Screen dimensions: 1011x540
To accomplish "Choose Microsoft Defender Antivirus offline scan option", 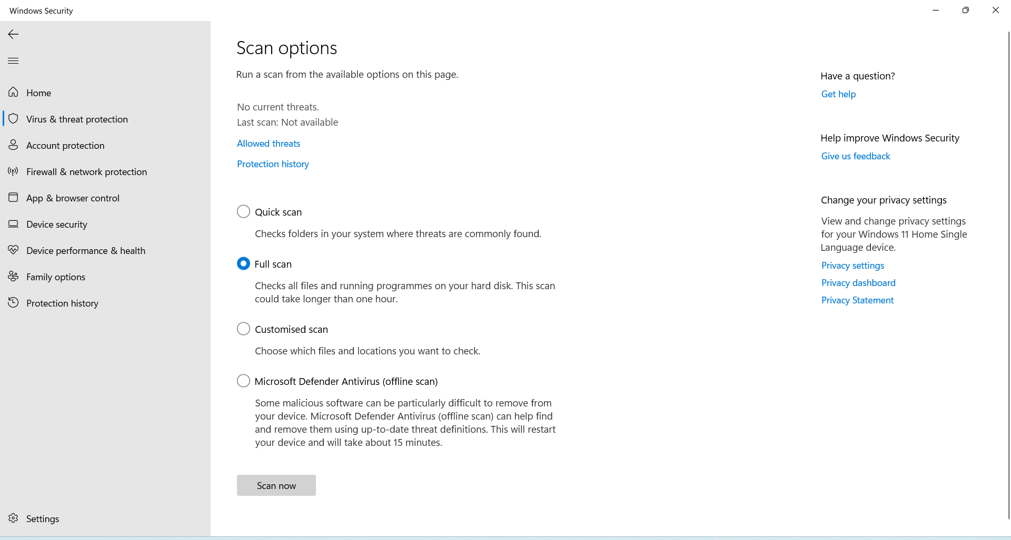I will [x=243, y=381].
